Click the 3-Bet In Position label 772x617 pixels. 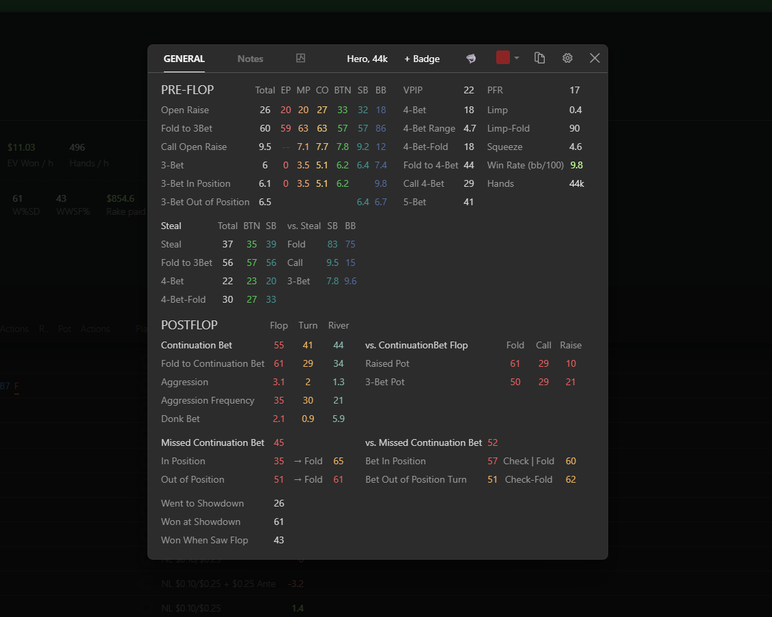click(x=195, y=184)
